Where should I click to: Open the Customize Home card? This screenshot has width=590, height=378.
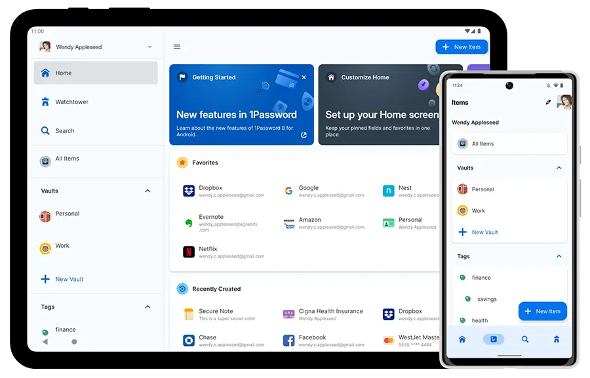coord(380,105)
